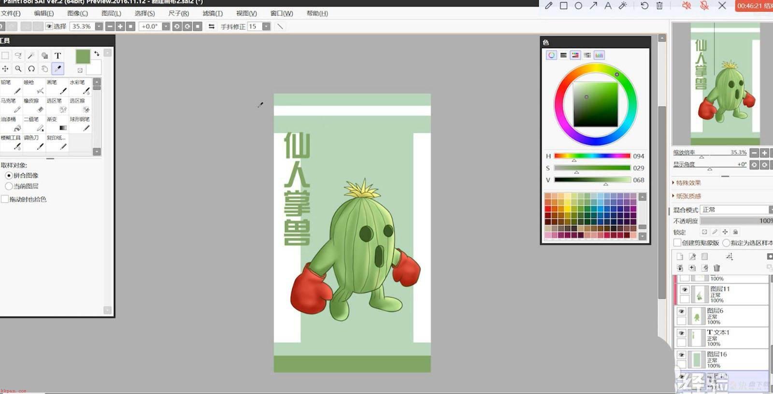Toggle the swatches palette panel button
The width and height of the screenshot is (773, 394).
[599, 55]
